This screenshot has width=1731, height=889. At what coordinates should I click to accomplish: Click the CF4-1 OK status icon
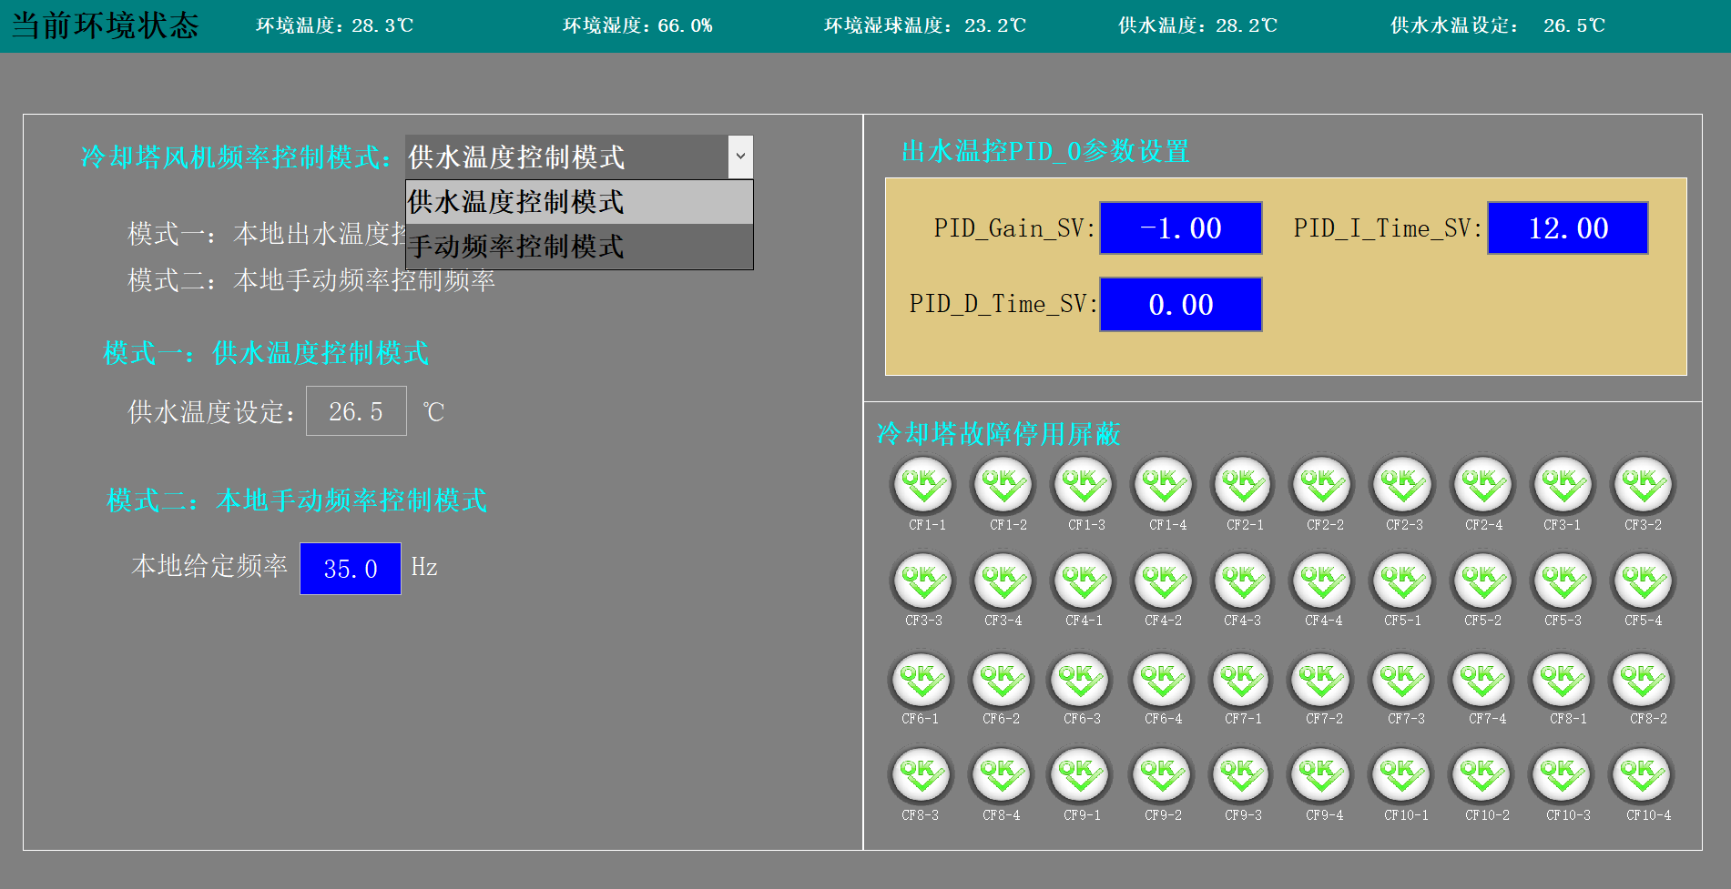(1083, 581)
